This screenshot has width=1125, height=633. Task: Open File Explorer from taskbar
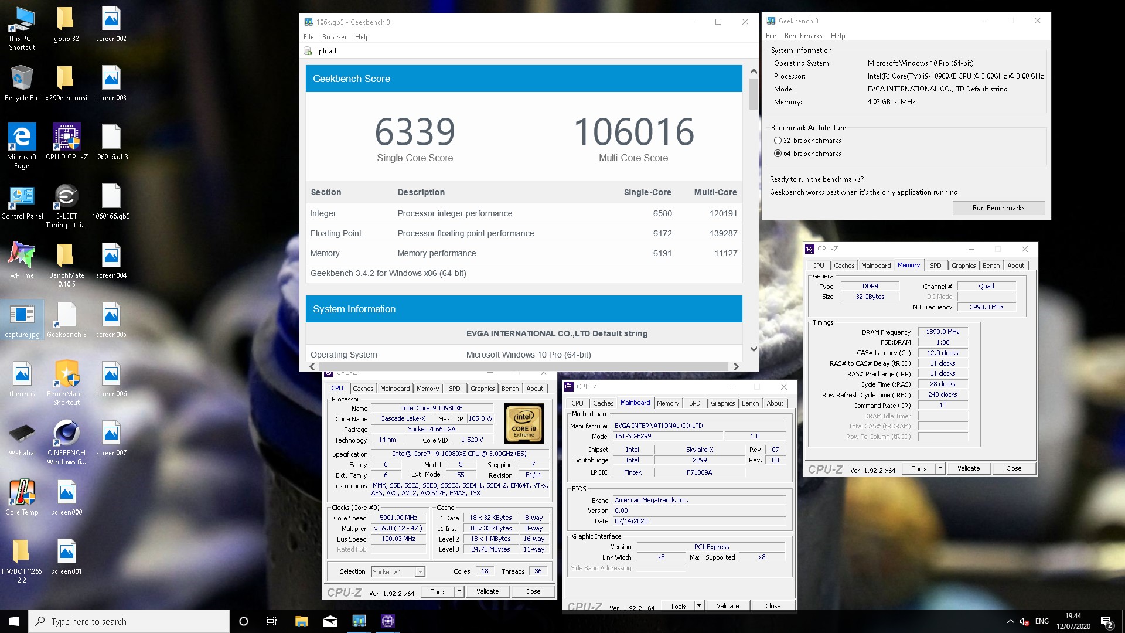301,621
